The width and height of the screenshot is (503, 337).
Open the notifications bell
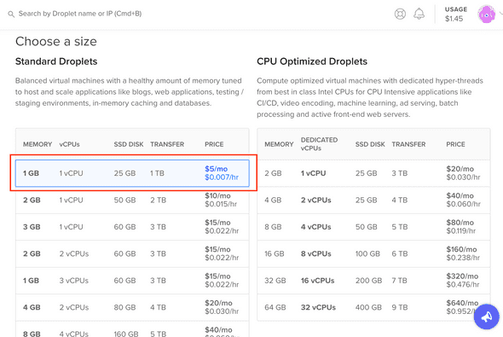click(419, 14)
